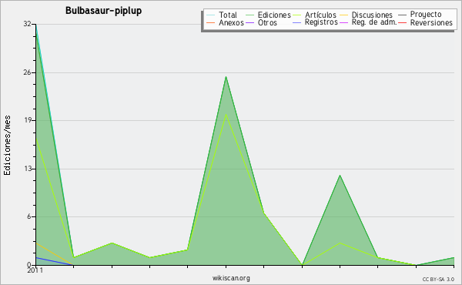
Task: Click the y-axis value '19'
Action: coord(28,120)
